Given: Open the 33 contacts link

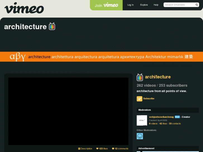Looking at the screenshot, I should click(175, 124).
